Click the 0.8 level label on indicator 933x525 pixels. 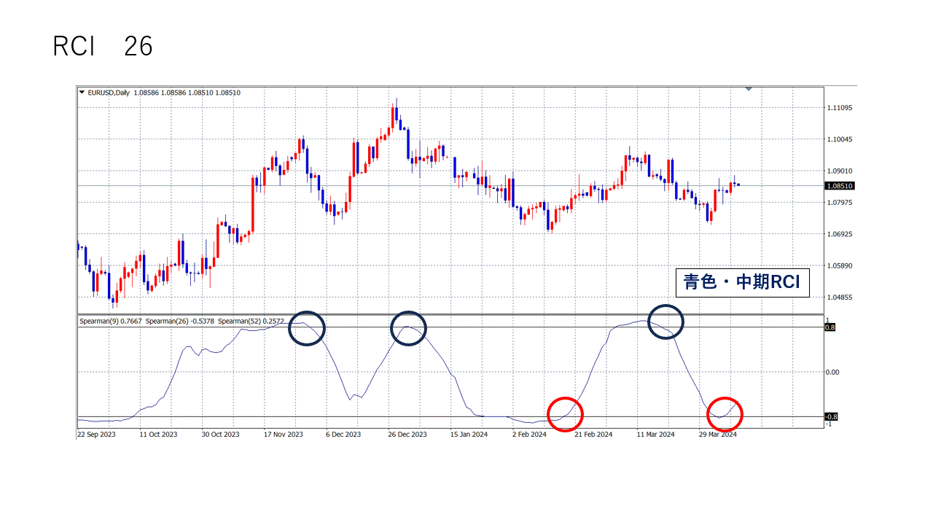829,327
